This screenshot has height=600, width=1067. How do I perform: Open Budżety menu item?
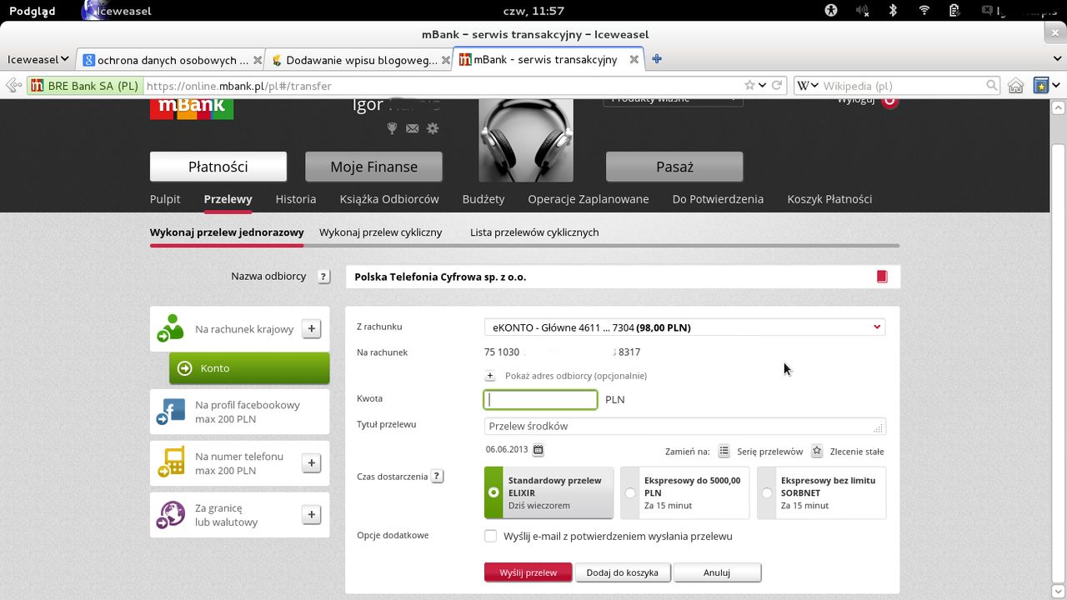pyautogui.click(x=483, y=199)
